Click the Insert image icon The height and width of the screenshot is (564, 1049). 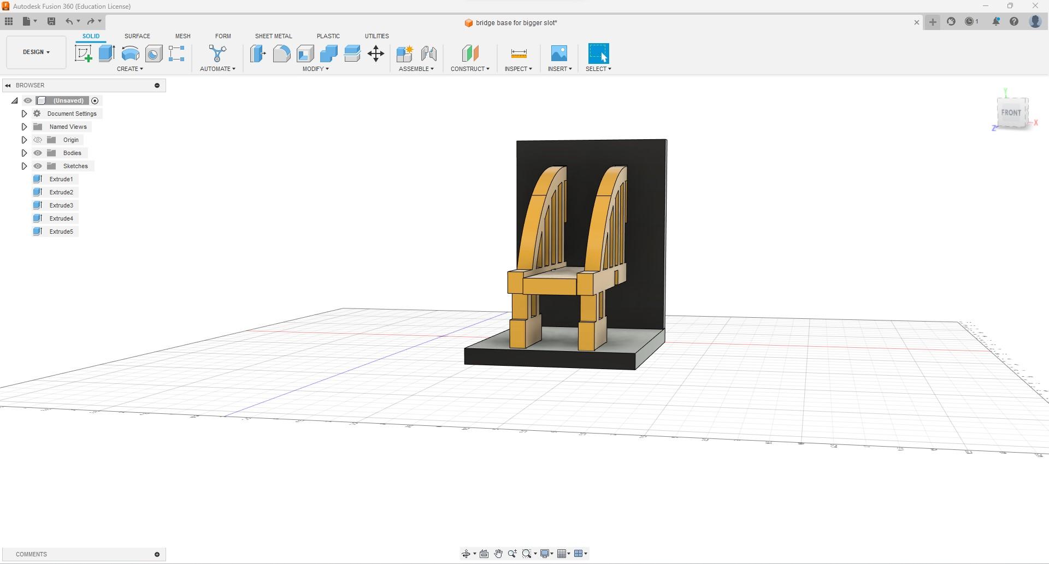click(x=559, y=54)
